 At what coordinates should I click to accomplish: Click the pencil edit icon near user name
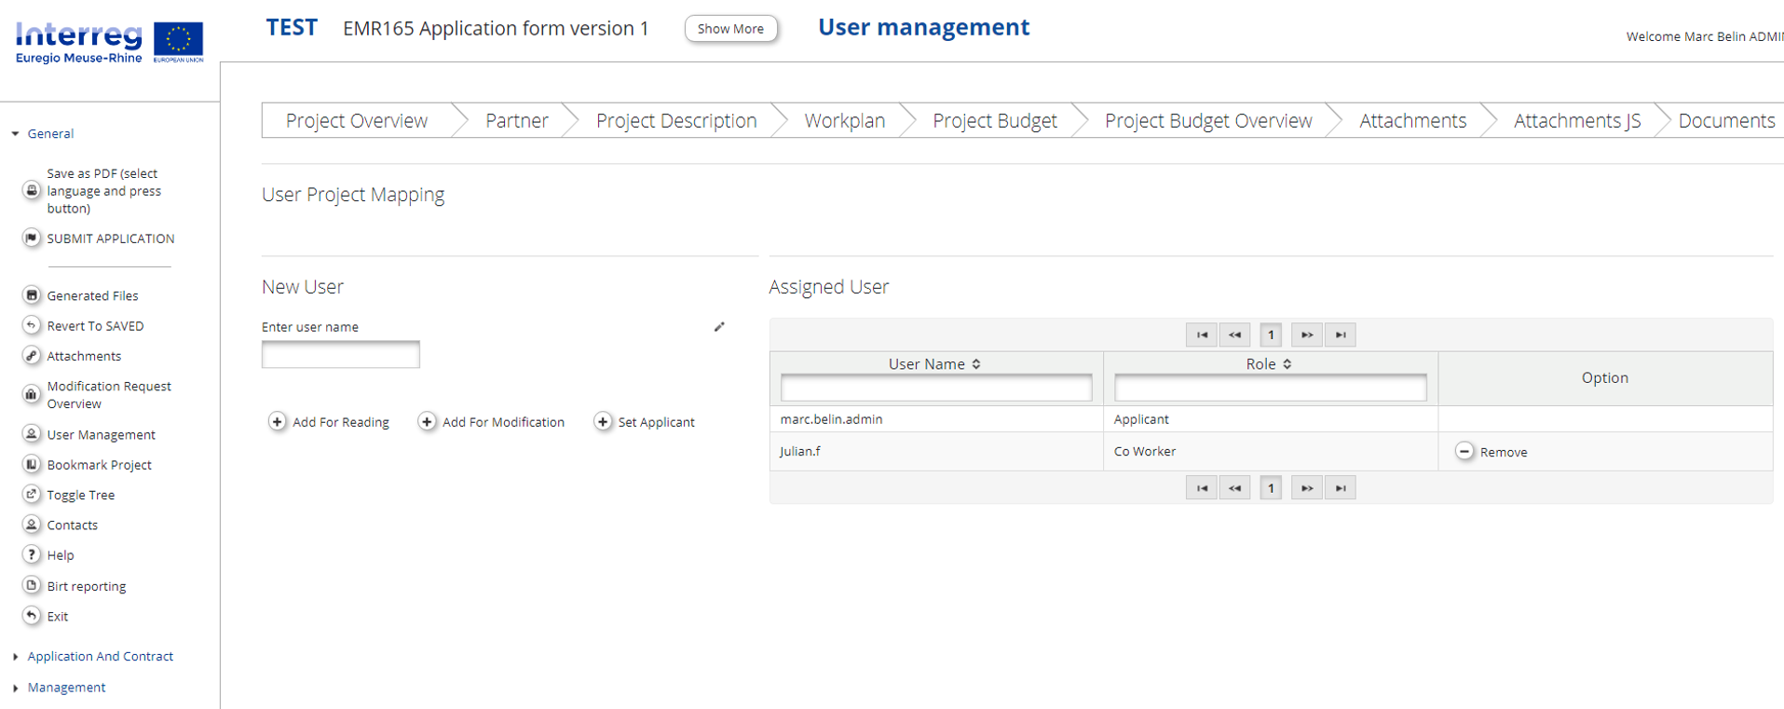coord(719,327)
